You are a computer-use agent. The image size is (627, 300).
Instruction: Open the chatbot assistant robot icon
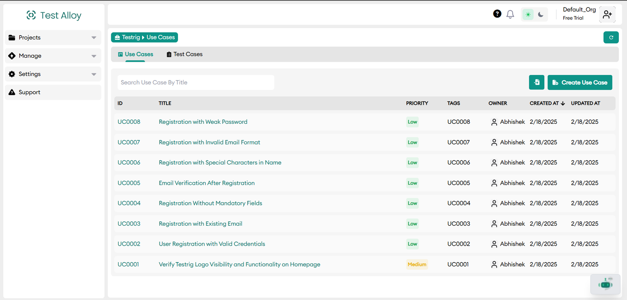click(x=605, y=284)
